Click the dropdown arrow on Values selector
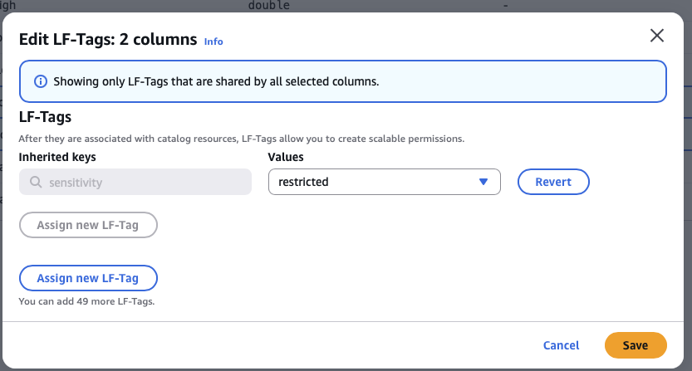Screen dimensions: 692x371 pos(483,182)
